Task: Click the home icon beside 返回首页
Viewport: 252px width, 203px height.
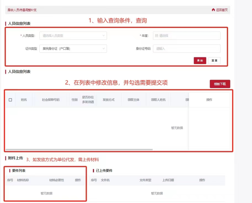Action: [213, 10]
